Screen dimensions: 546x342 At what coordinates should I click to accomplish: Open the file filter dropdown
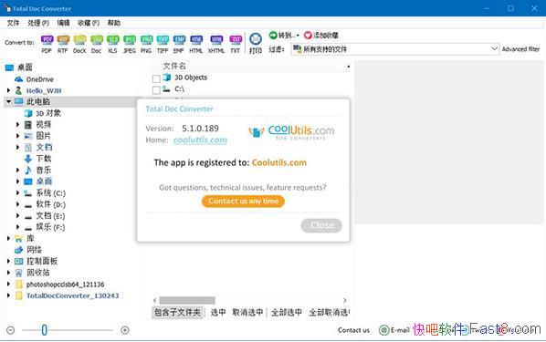click(x=494, y=48)
